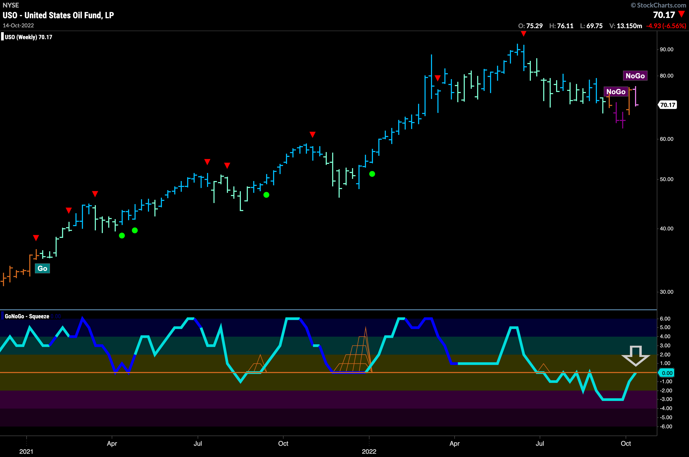
Task: Click the Oct label right of 2022
Action: tap(626, 443)
